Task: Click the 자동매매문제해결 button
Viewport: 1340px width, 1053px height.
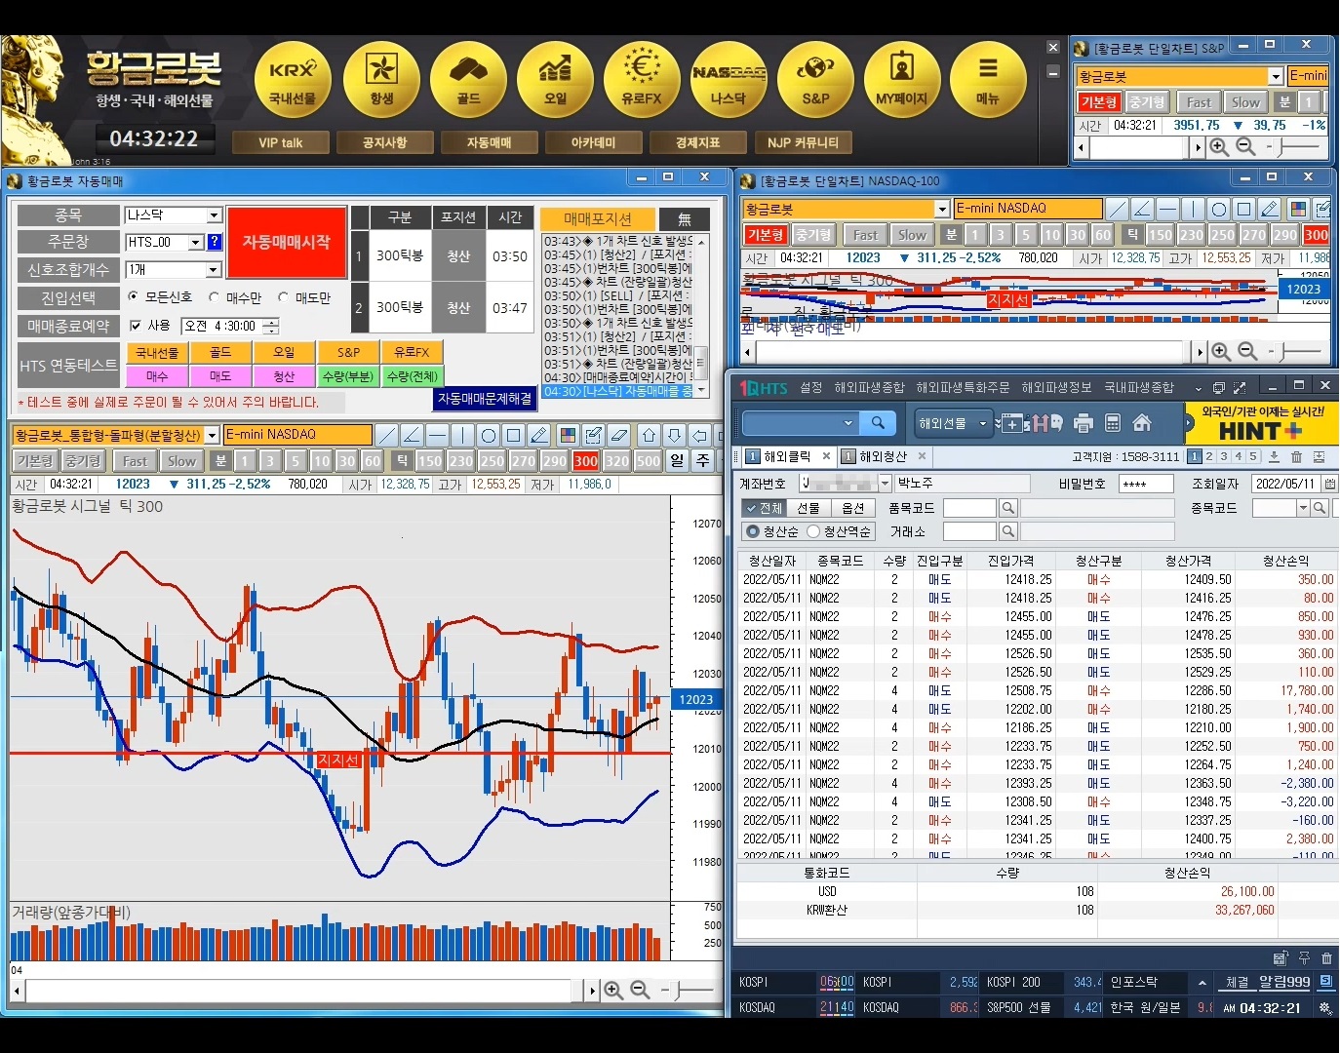Action: [485, 399]
